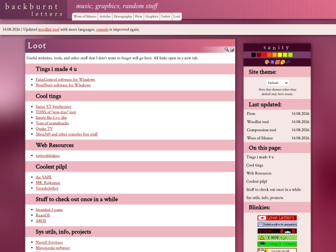Open NootNoot software for Windows link
This screenshot has height=252, width=336.
pyautogui.click(x=63, y=85)
